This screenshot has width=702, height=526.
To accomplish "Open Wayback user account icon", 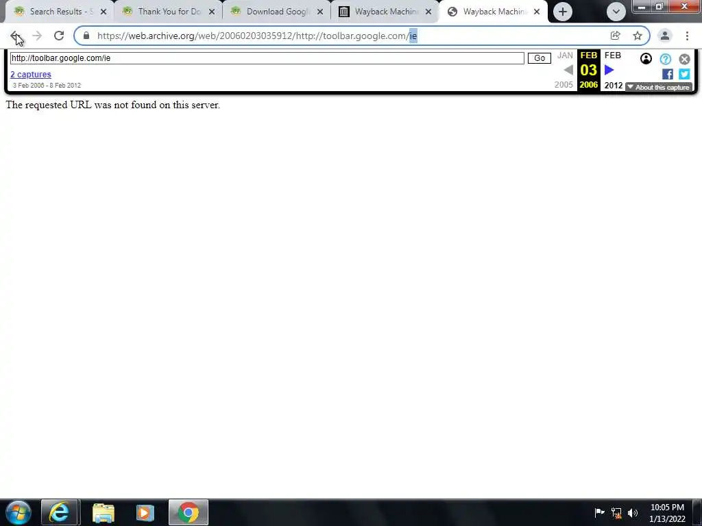I will tap(646, 59).
